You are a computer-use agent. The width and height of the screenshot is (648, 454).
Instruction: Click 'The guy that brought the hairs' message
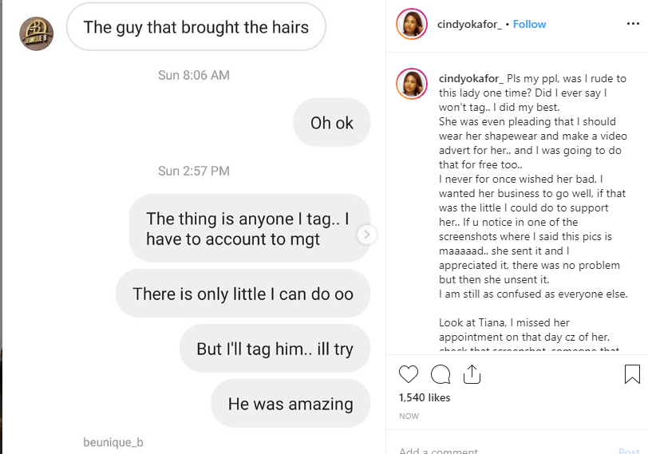(196, 28)
